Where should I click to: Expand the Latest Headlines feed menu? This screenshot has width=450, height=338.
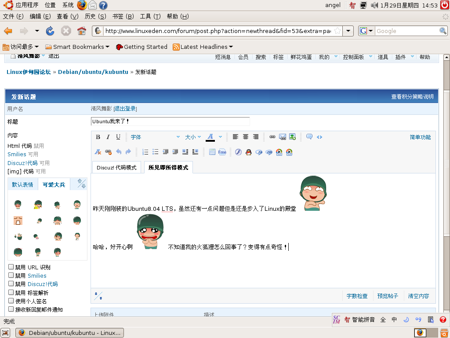[x=203, y=47]
